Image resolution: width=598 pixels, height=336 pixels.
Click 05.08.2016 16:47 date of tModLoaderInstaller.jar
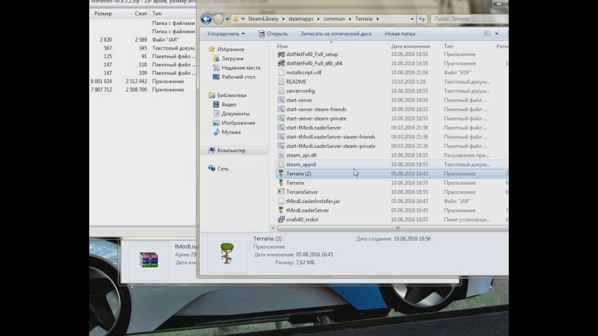(x=409, y=201)
